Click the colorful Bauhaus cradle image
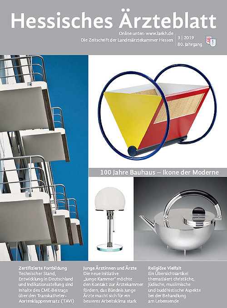Screen dimensions: 227x308 pos(158,111)
